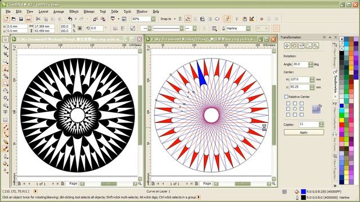Click the Page tab in right document
The width and height of the screenshot is (360, 202).
(207, 183)
